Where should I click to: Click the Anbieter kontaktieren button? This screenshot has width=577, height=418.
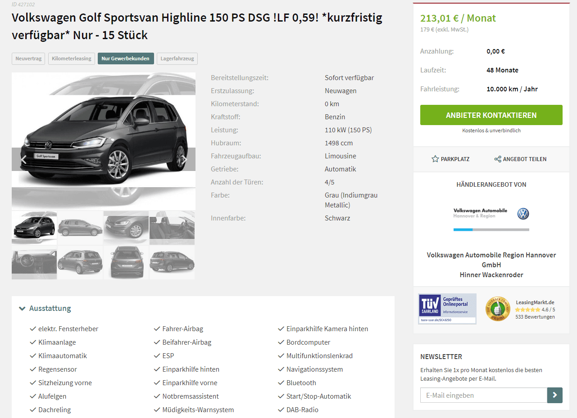[491, 115]
